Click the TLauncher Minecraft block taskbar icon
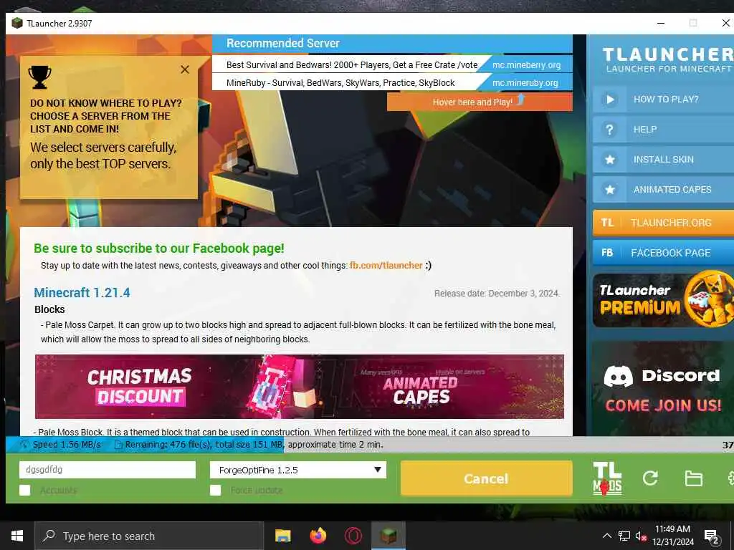The width and height of the screenshot is (734, 550). click(389, 536)
